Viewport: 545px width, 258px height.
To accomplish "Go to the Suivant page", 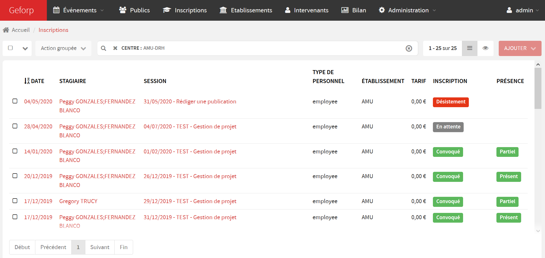I will pos(100,247).
